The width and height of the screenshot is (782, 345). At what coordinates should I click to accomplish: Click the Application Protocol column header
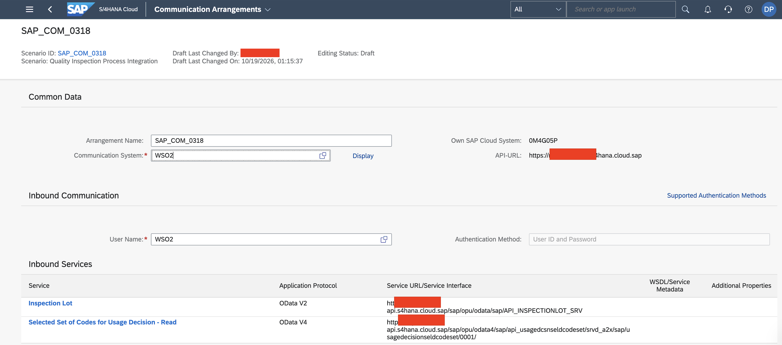(308, 286)
